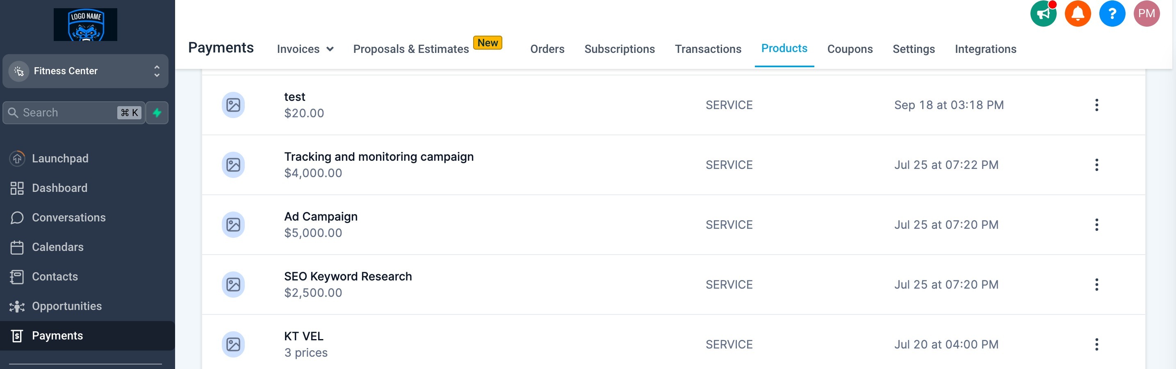
Task: Open three-dot menu for KT VEL
Action: 1096,344
